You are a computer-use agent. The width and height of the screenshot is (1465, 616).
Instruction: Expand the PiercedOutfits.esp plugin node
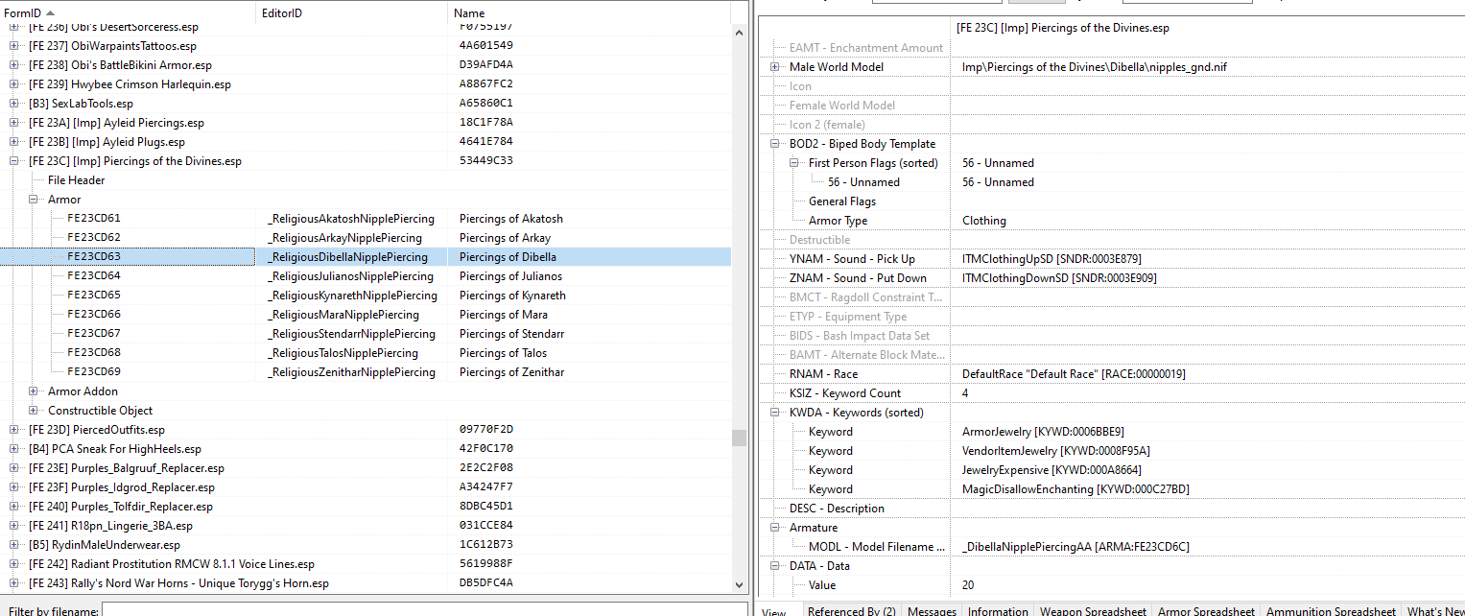[x=14, y=430]
